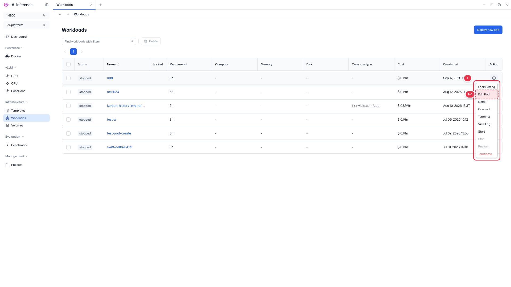The width and height of the screenshot is (511, 287).
Task: Click the search magnifier icon
Action: [x=132, y=41]
